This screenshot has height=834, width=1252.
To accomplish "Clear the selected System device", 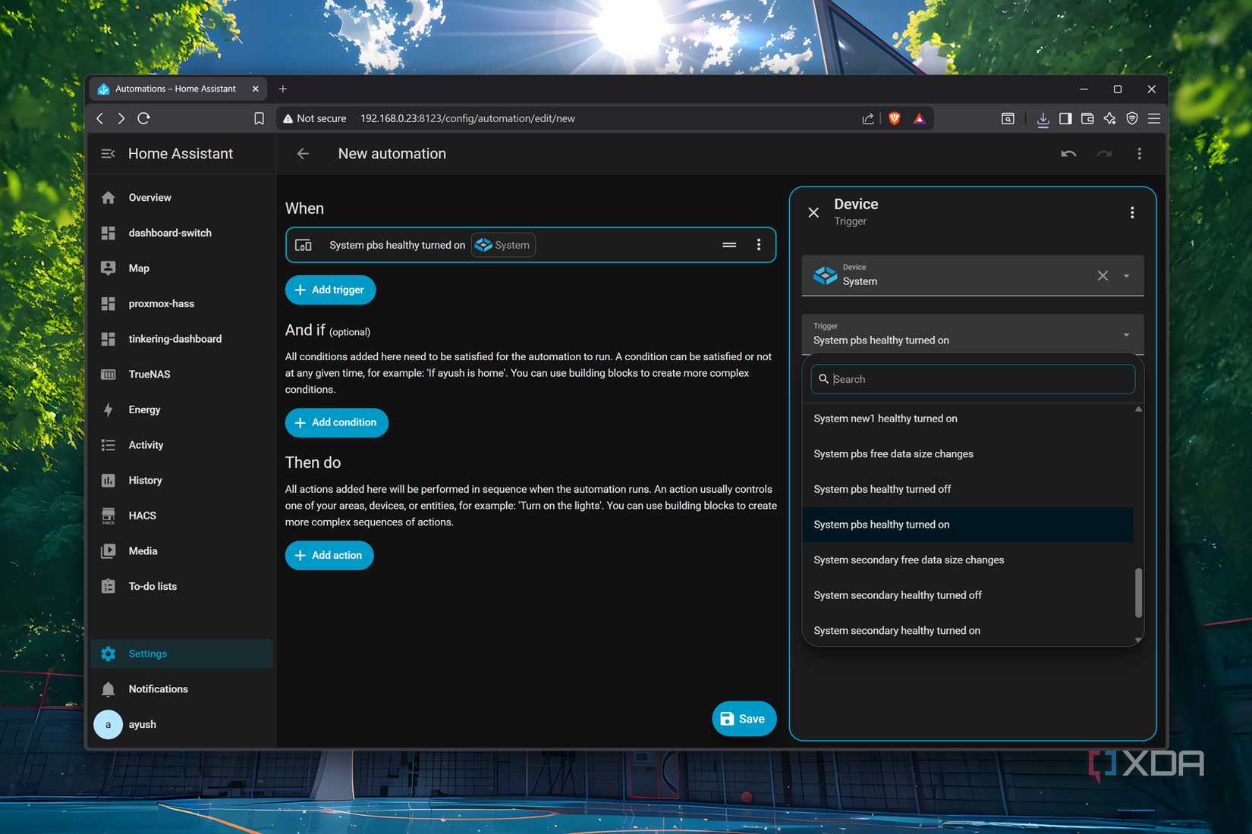I will [1103, 276].
